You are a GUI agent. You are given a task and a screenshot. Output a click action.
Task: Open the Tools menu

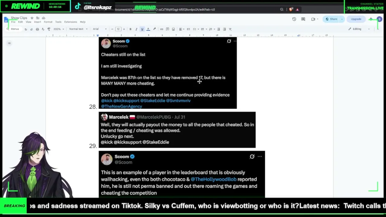click(58, 22)
